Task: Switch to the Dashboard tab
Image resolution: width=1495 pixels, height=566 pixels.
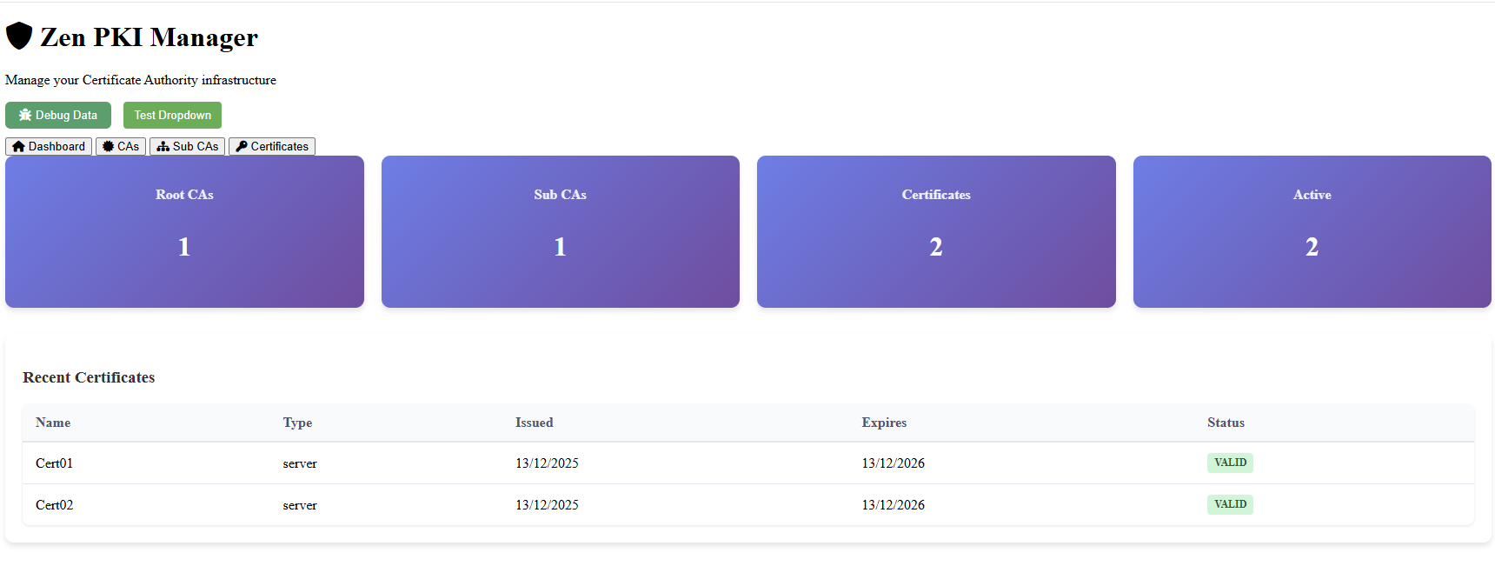Action: [49, 146]
